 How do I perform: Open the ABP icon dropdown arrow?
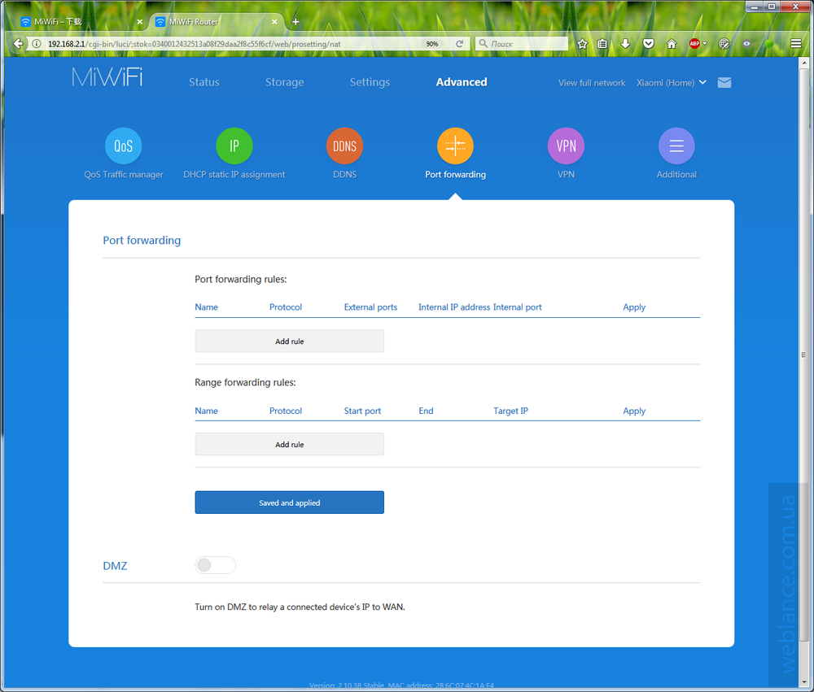(704, 44)
